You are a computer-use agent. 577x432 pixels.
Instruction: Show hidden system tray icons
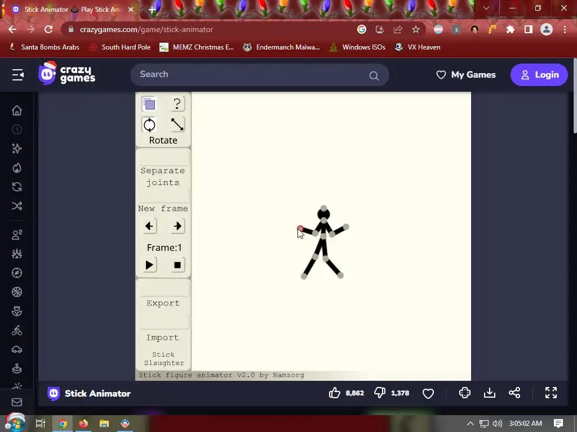[471, 424]
